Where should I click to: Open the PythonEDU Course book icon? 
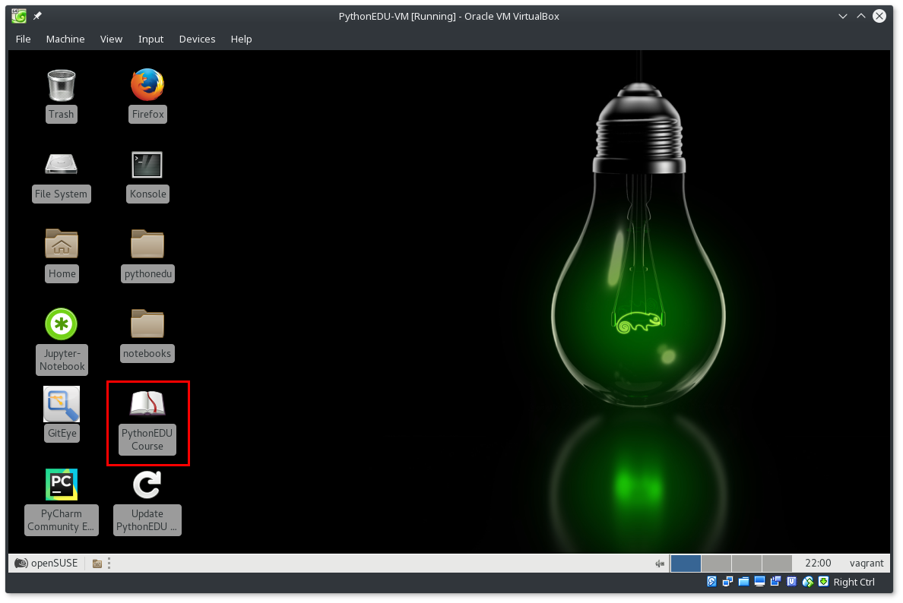pyautogui.click(x=147, y=404)
